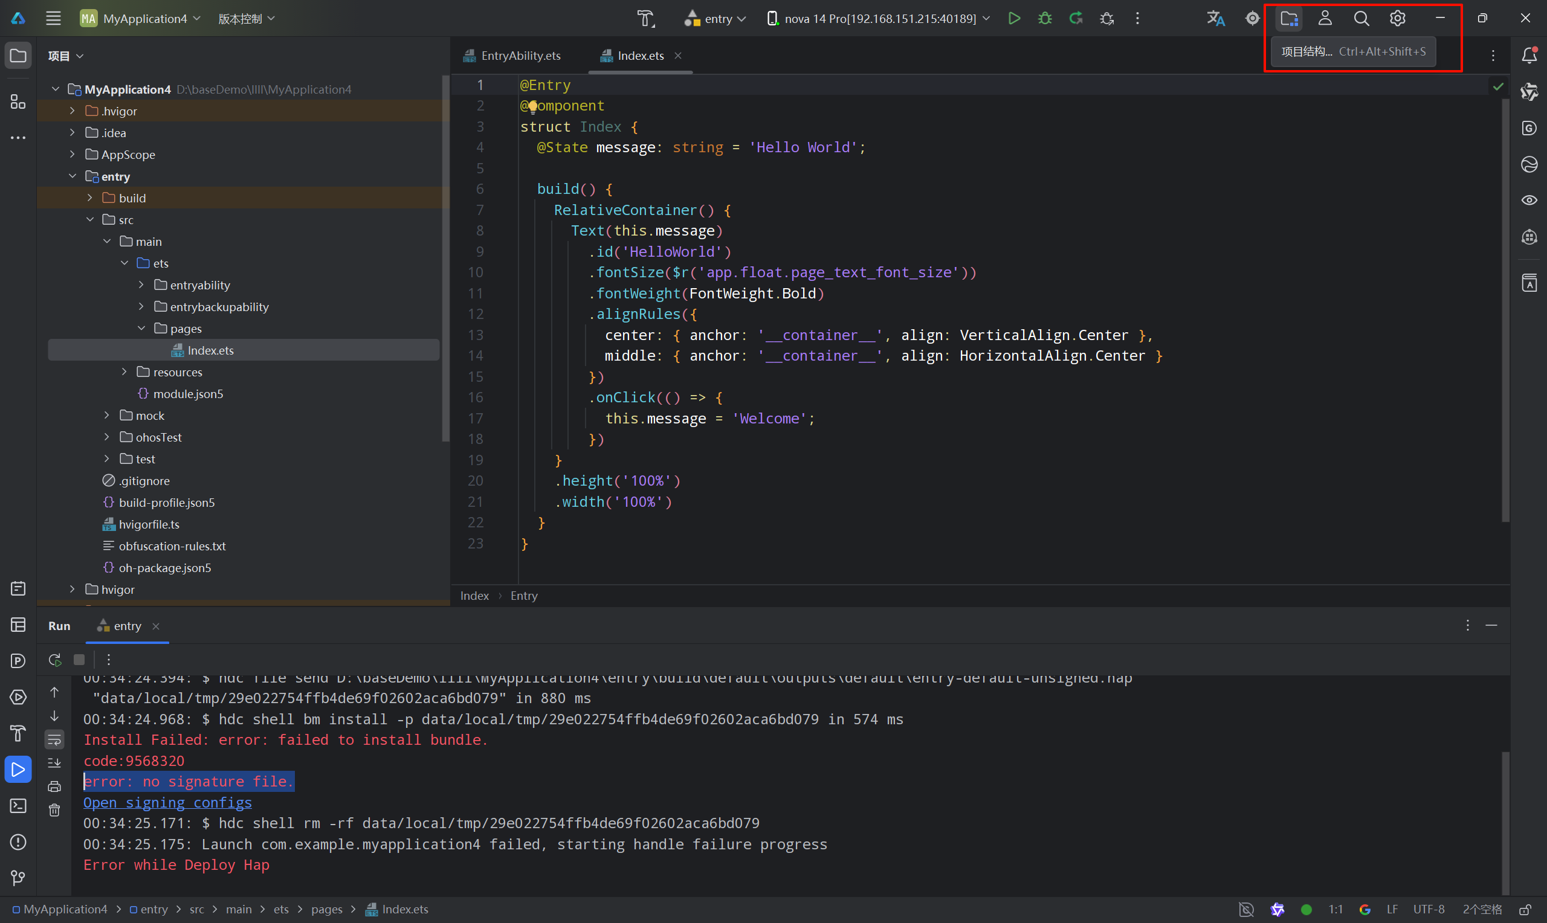This screenshot has width=1547, height=923.
Task: Select the module.json5 file in the tree
Action: pyautogui.click(x=188, y=394)
